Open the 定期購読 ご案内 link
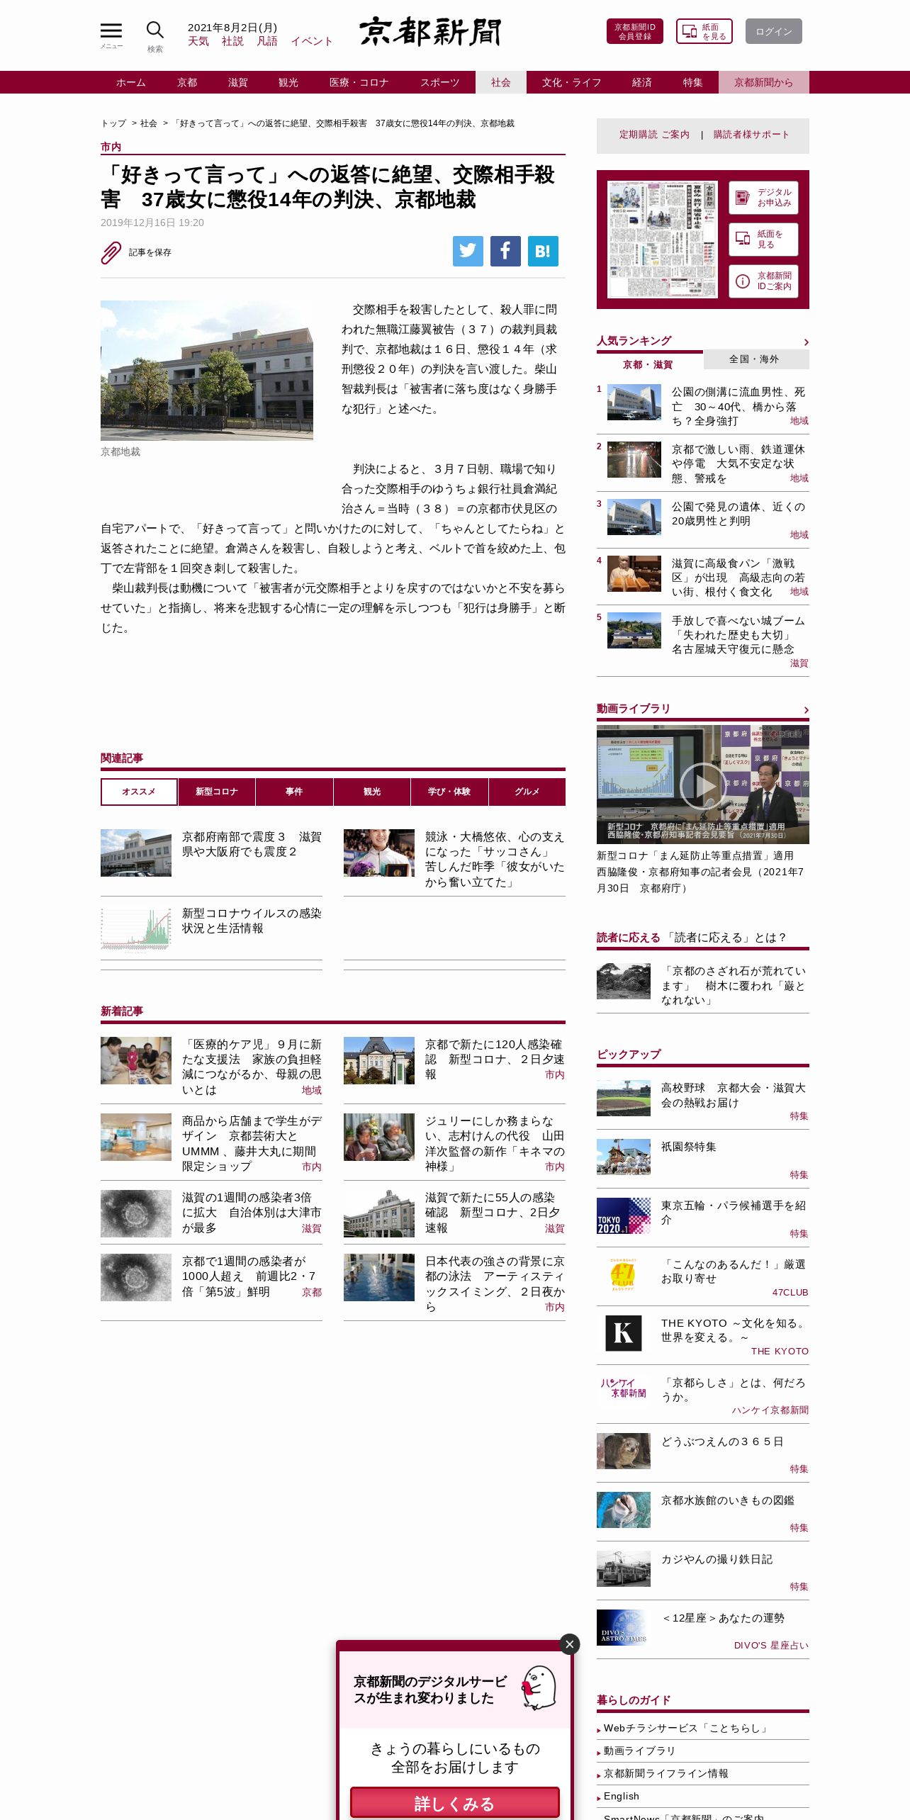The width and height of the screenshot is (910, 1820). click(x=654, y=135)
